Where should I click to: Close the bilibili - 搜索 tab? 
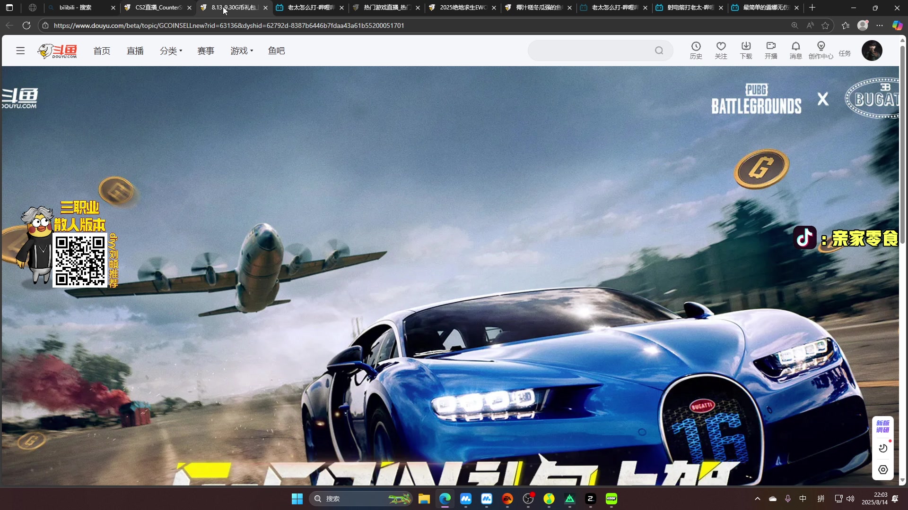(113, 8)
